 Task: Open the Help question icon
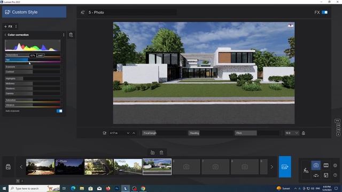click(335, 175)
